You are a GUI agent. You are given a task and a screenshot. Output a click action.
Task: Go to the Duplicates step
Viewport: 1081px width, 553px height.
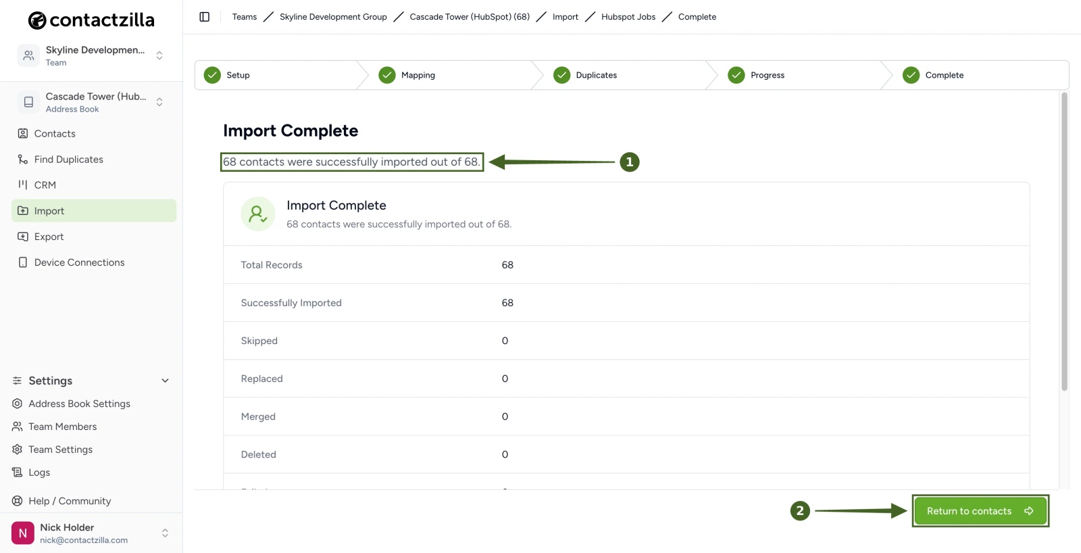625,75
